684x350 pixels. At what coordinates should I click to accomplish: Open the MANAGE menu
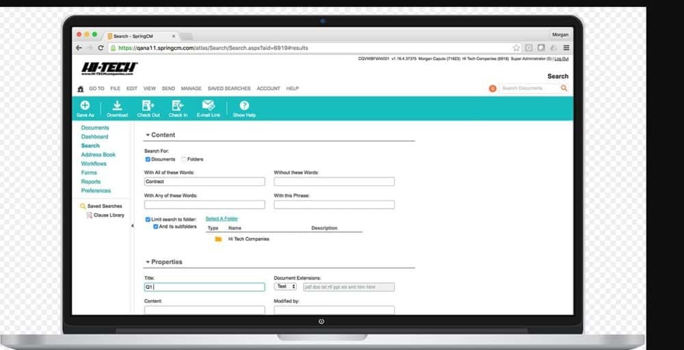click(x=191, y=89)
